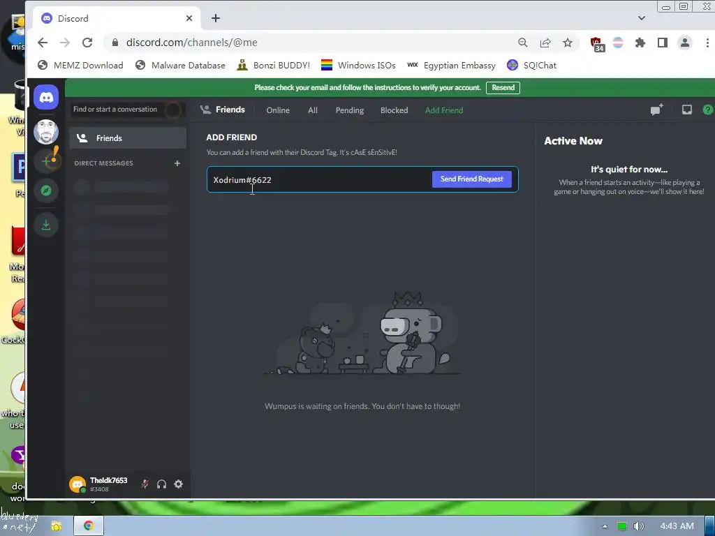Toggle microphone mute in the user panel

click(145, 484)
